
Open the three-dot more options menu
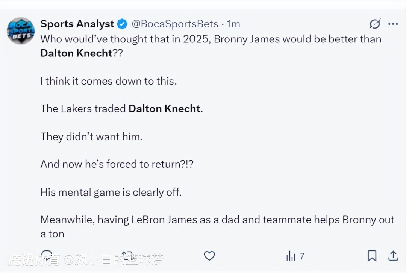point(393,24)
